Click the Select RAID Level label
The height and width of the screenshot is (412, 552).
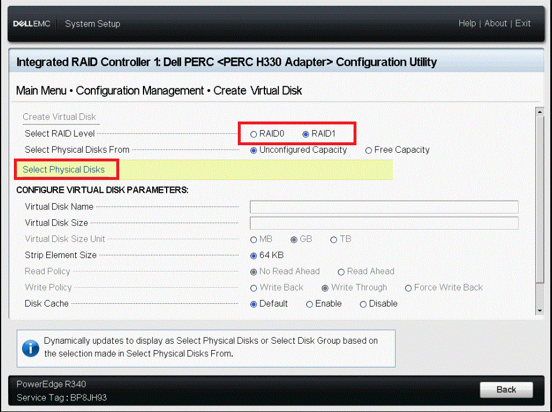pos(60,134)
